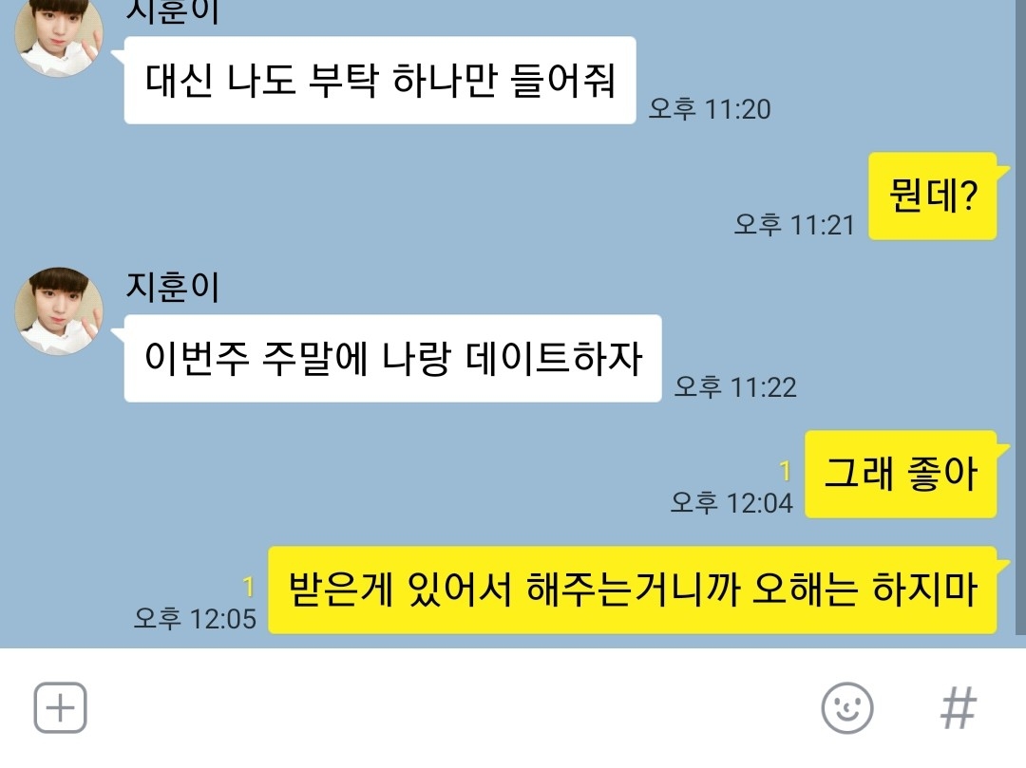Tap the 오후 11:21 timestamp

tap(793, 225)
